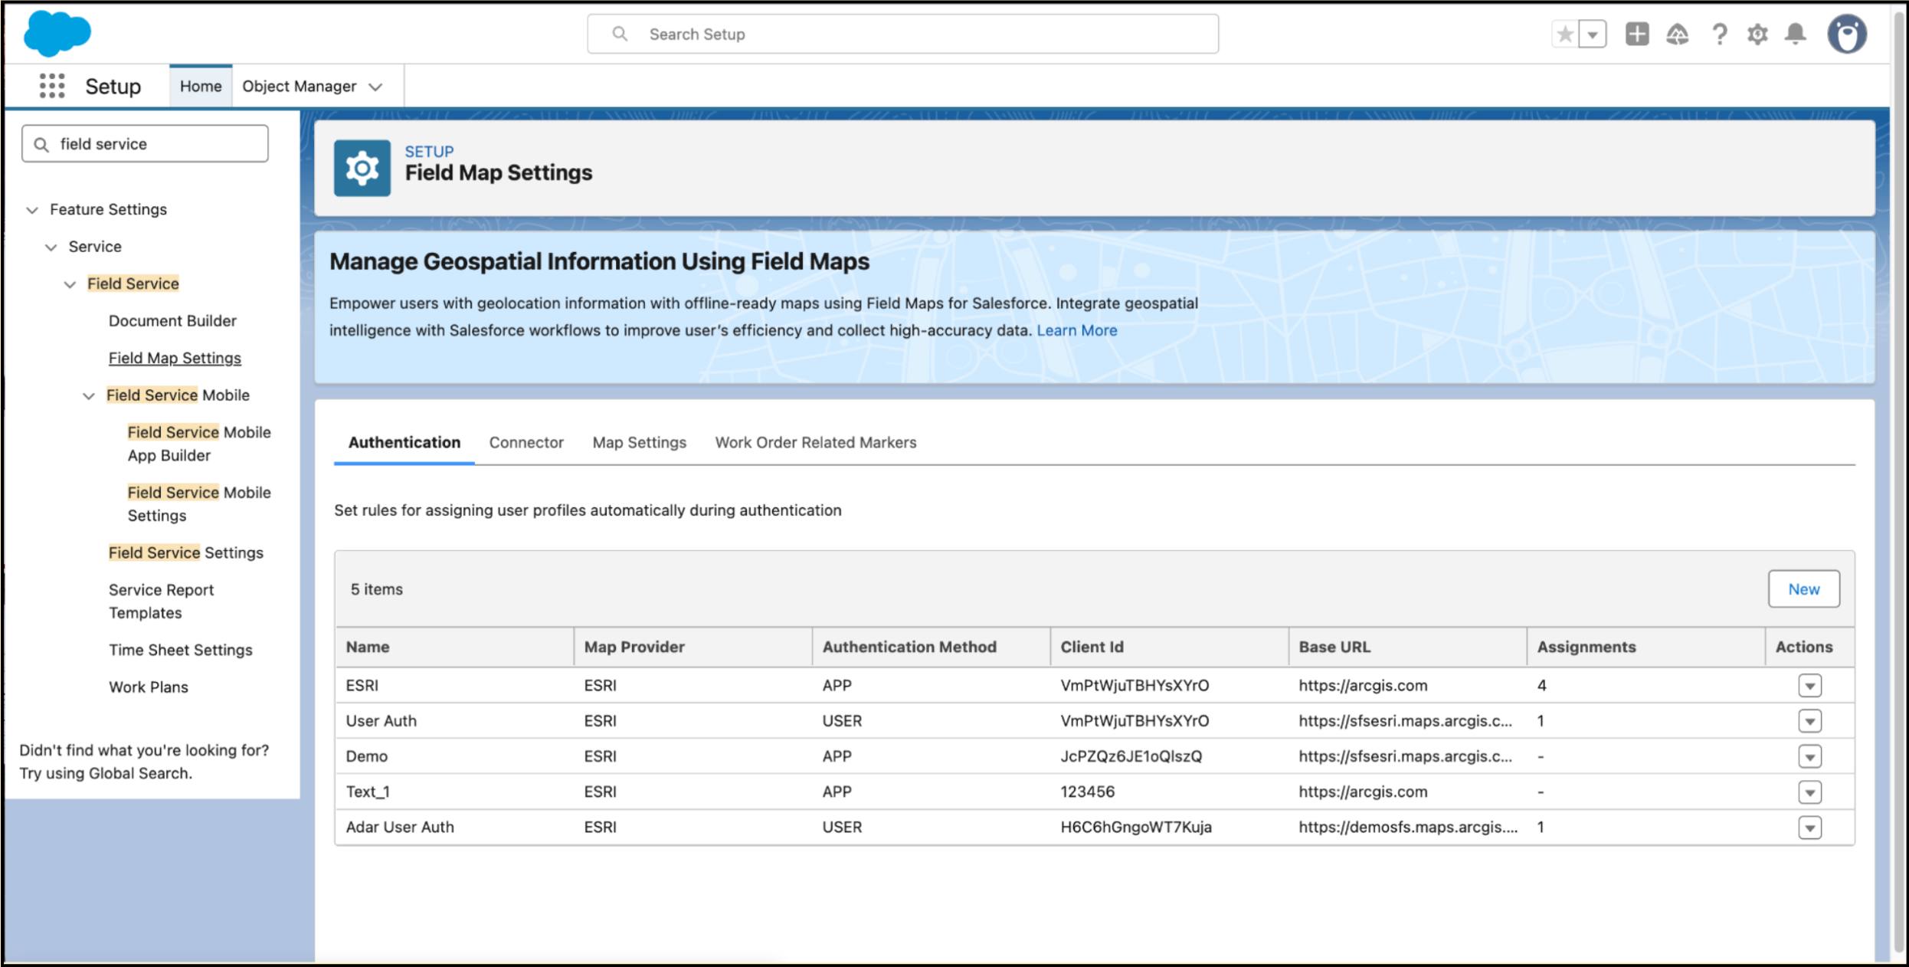Click the New button
Image resolution: width=1909 pixels, height=967 pixels.
tap(1804, 589)
